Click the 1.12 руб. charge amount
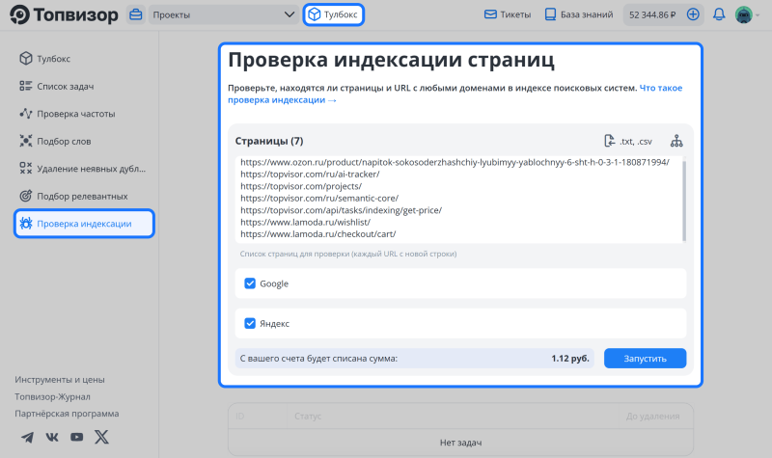Screen dimensions: 772x458 tap(570, 358)
